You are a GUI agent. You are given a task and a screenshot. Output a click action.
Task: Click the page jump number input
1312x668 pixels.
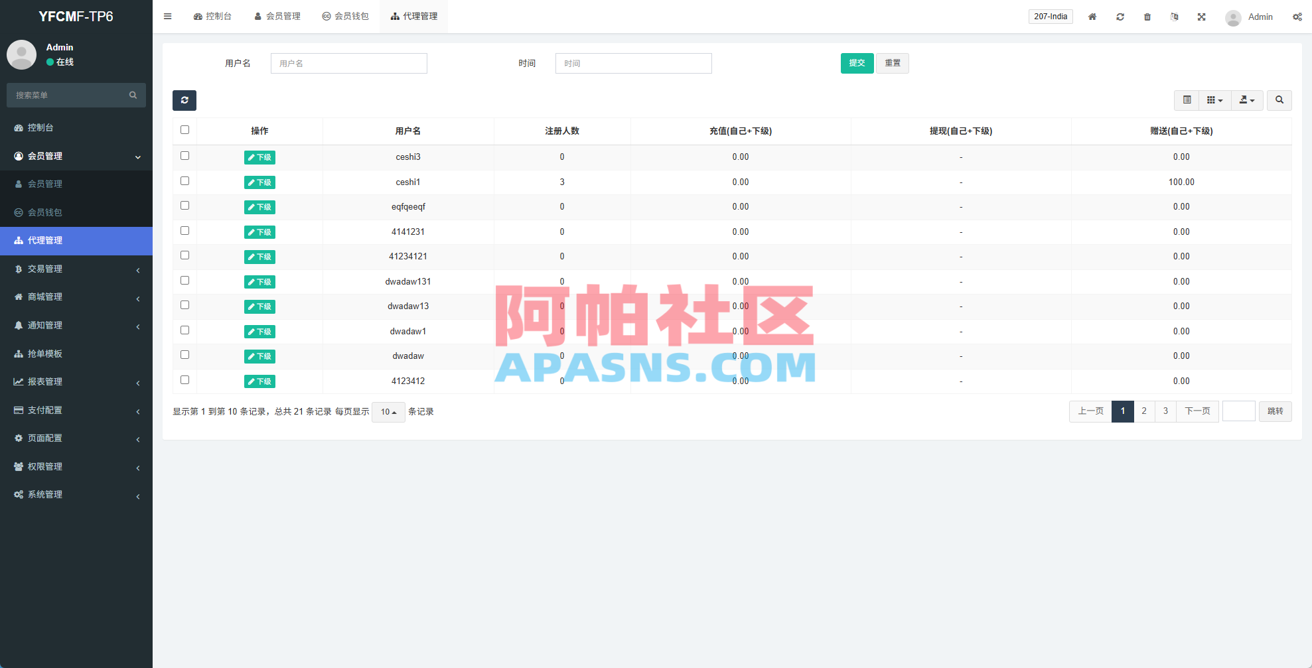tap(1239, 411)
